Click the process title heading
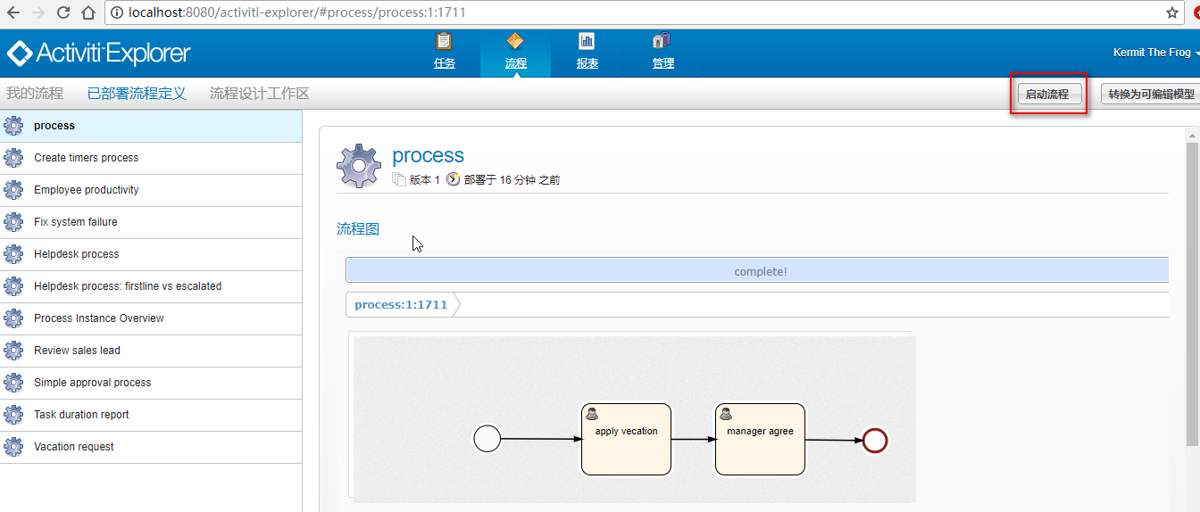Viewport: 1200px width, 512px height. coord(429,155)
